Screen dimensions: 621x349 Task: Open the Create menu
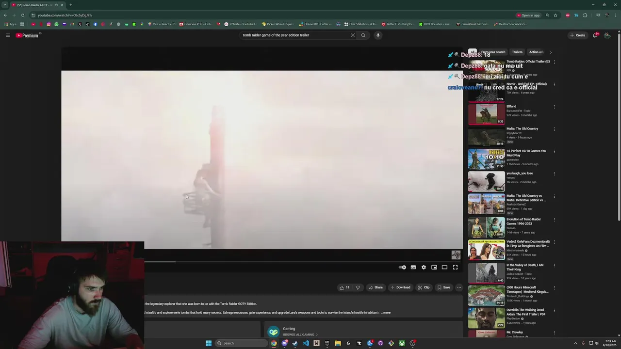pyautogui.click(x=578, y=35)
